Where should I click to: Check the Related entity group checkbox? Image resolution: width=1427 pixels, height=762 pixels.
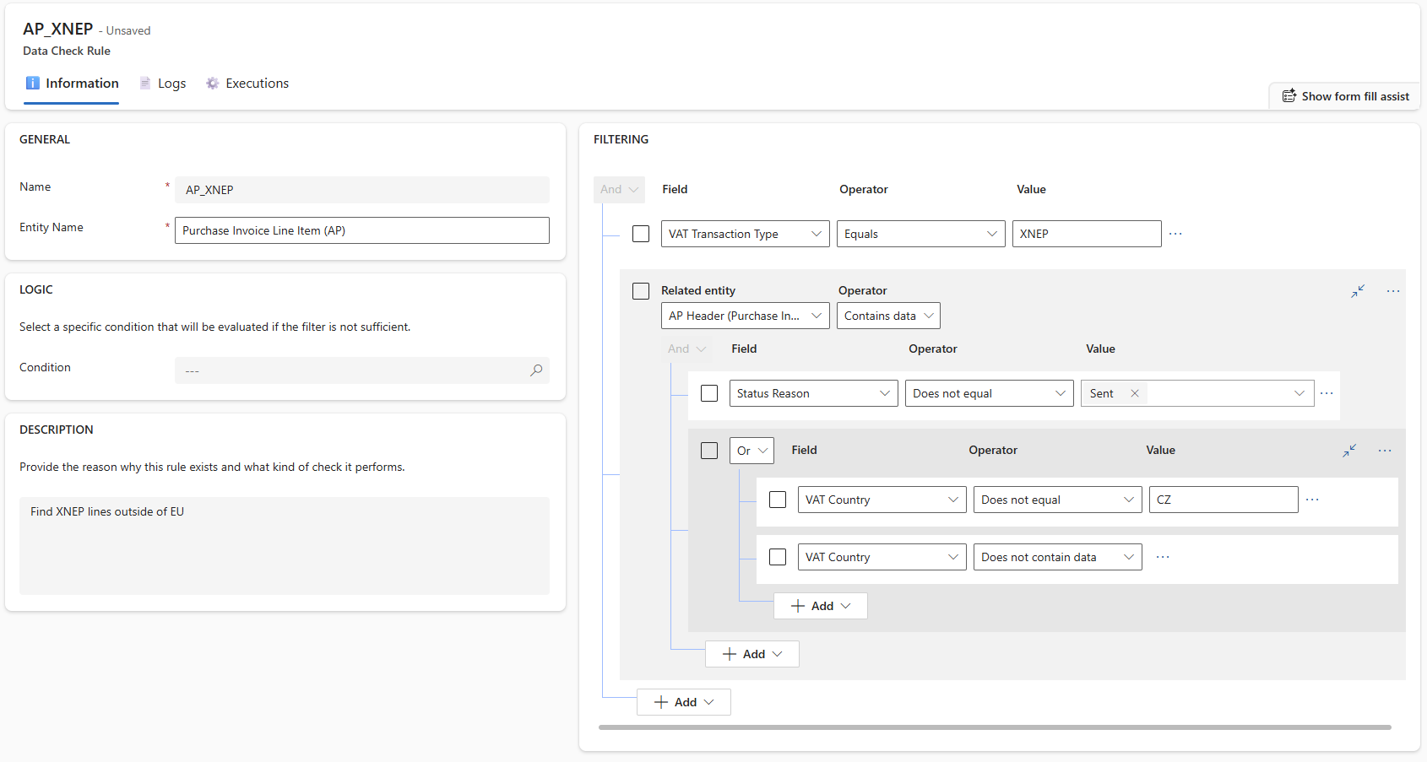click(641, 291)
